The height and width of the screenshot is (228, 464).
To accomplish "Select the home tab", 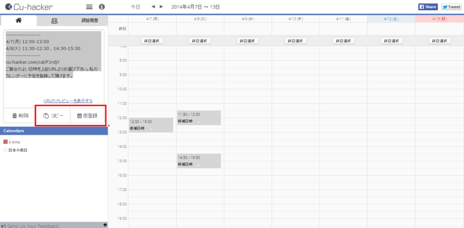I will tap(19, 20).
